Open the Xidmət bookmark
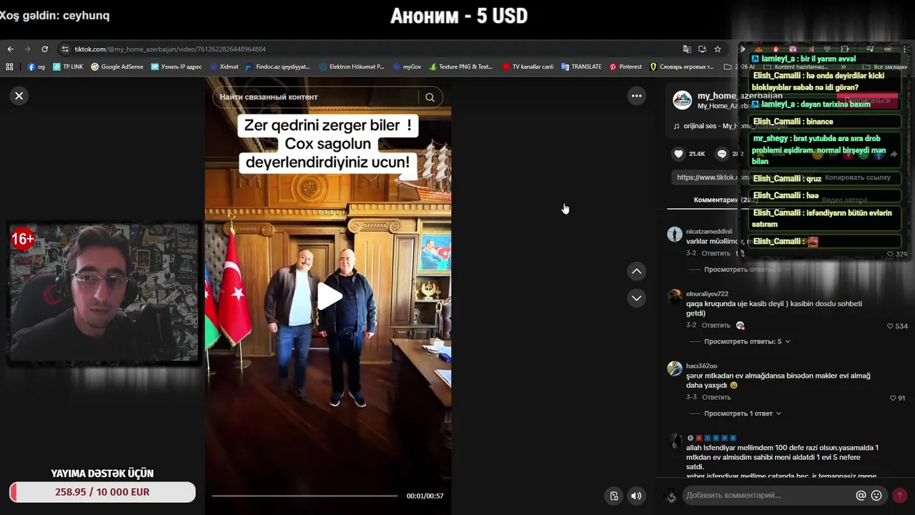The width and height of the screenshot is (915, 515). [224, 67]
